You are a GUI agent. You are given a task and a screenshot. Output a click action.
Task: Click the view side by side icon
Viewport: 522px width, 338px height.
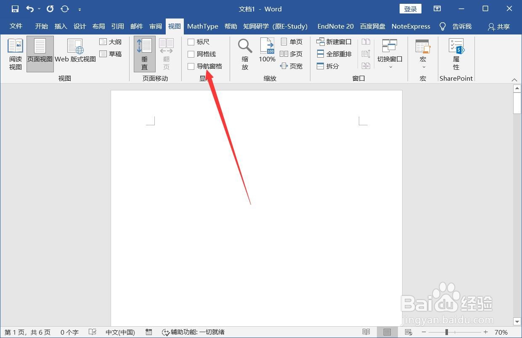coord(366,42)
